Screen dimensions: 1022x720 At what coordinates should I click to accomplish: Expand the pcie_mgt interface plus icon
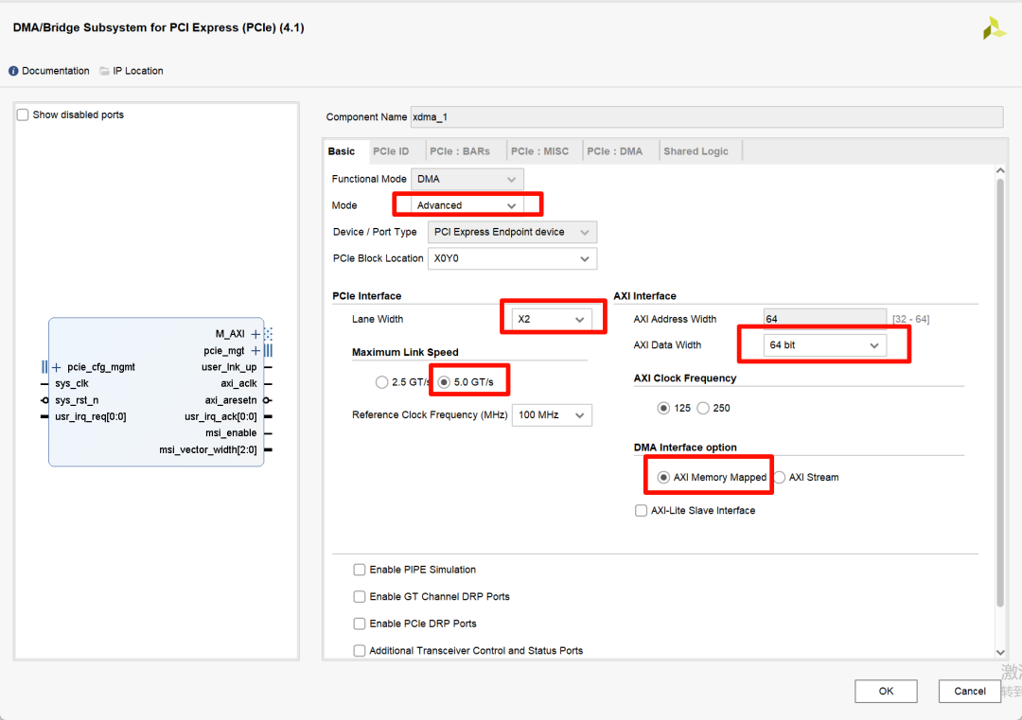[x=256, y=350]
